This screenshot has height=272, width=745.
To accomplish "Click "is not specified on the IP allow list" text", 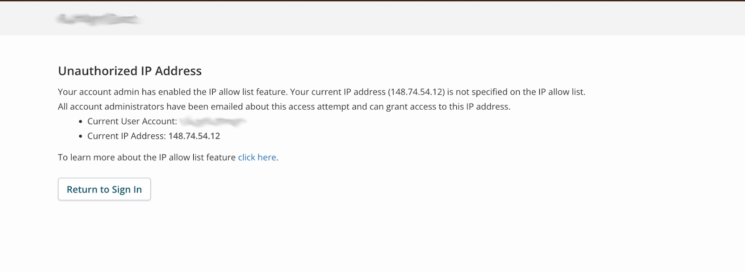I will 516,92.
